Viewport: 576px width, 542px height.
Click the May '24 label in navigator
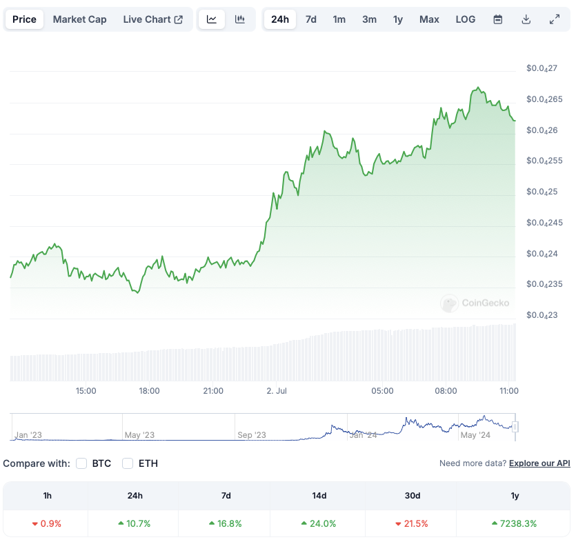point(475,435)
